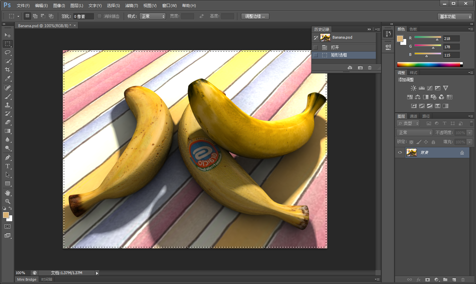This screenshot has width=476, height=284.
Task: Toggle lock transparent pixels in Layers panel
Action: (x=411, y=142)
